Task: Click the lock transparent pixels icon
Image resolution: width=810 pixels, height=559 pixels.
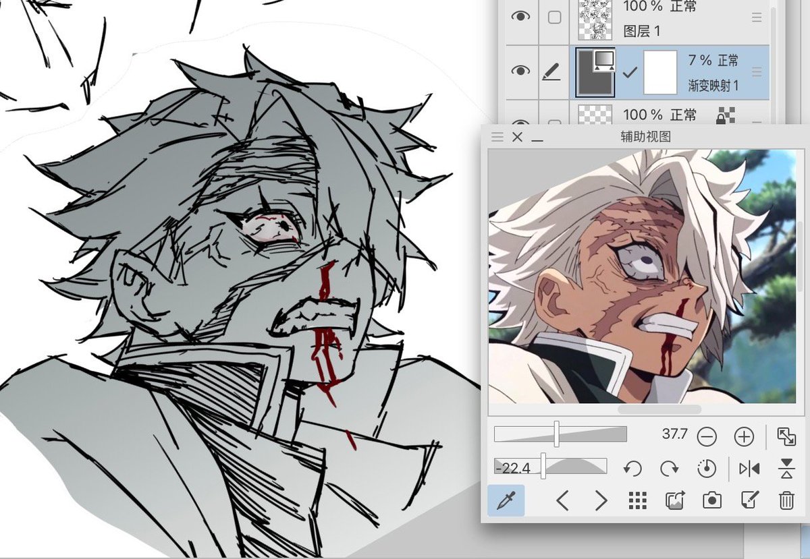Action: [x=726, y=117]
